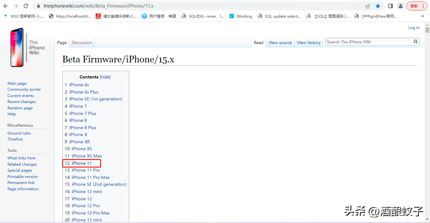The width and height of the screenshot is (430, 223).
Task: Select the Read tab
Action: pyautogui.click(x=259, y=43)
